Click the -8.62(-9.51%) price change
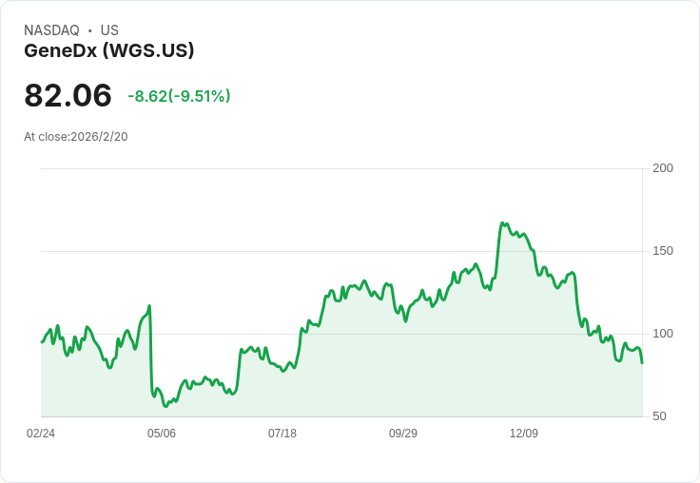This screenshot has height=483, width=700. (179, 96)
